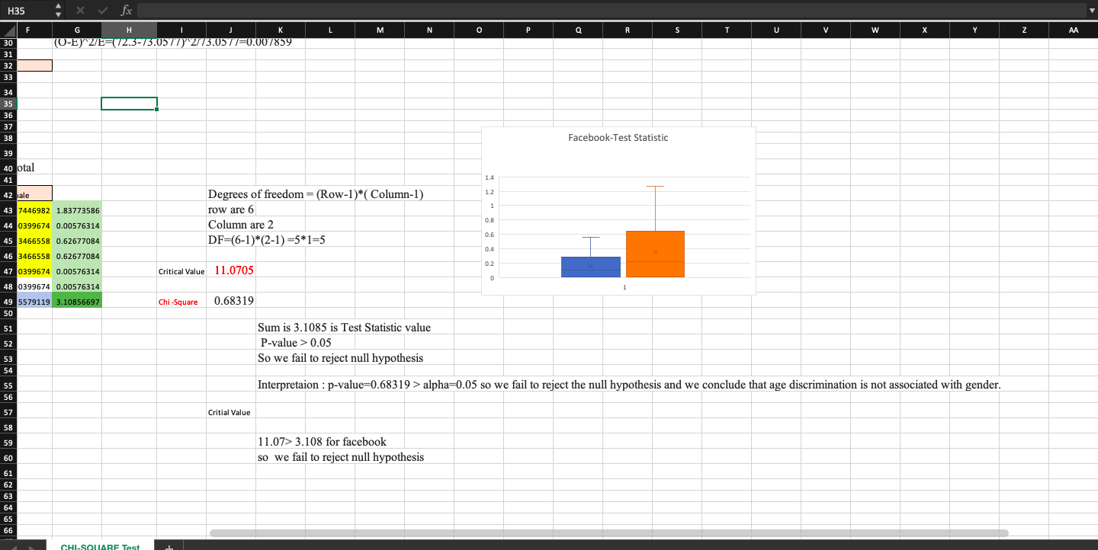Select the row 49 header
The image size is (1098, 550).
coord(8,302)
